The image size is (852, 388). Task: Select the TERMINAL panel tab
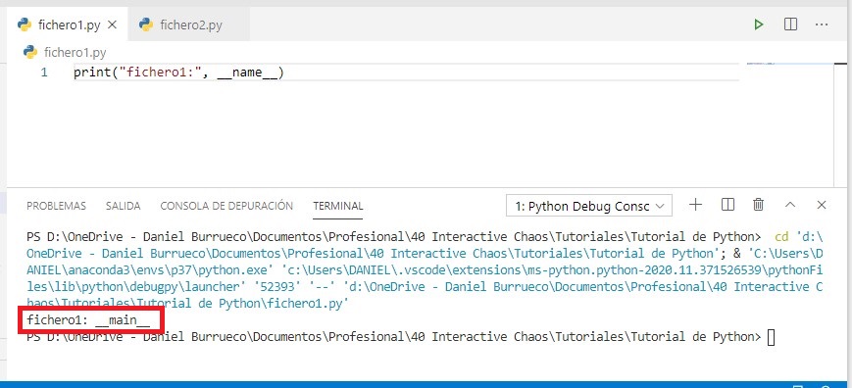tap(338, 206)
